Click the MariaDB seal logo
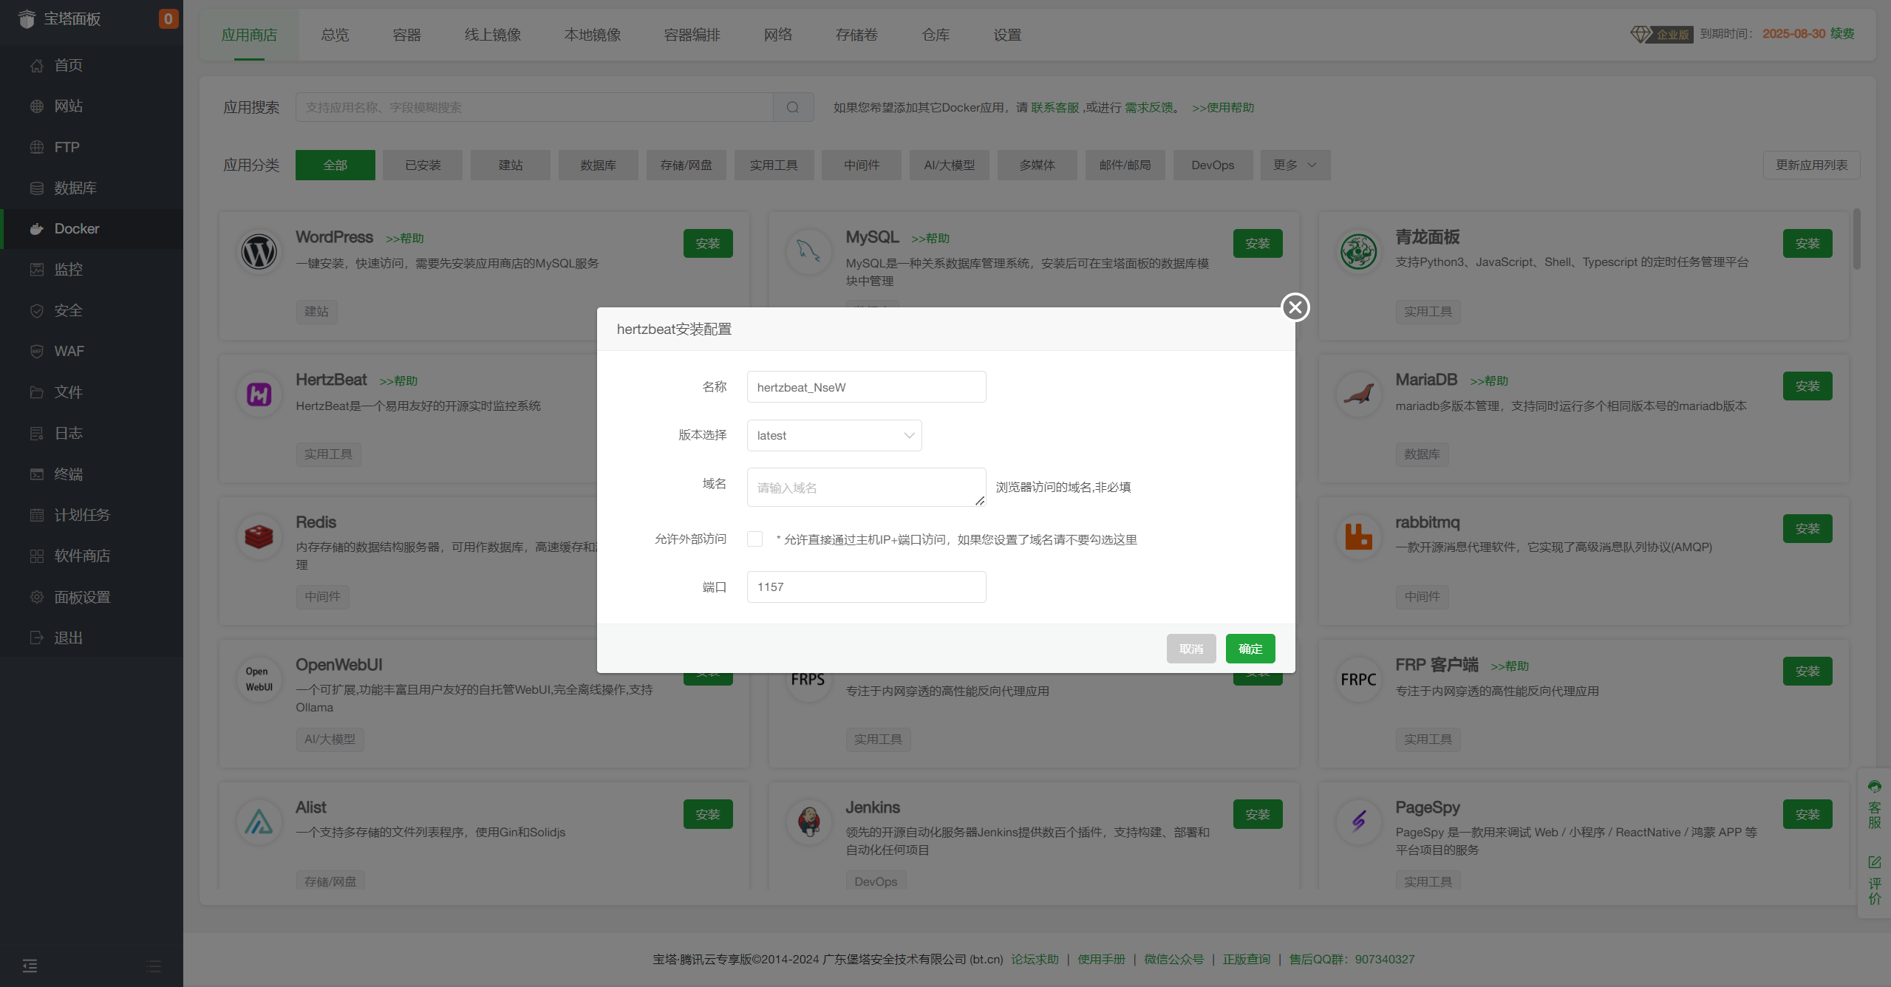1891x987 pixels. pyautogui.click(x=1358, y=395)
